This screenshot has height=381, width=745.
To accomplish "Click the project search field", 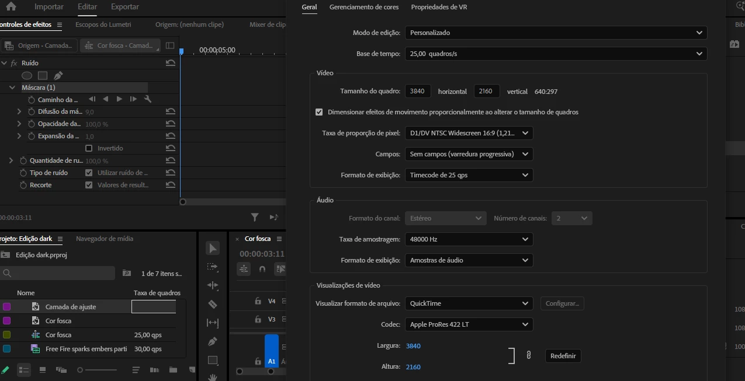I will pyautogui.click(x=58, y=273).
